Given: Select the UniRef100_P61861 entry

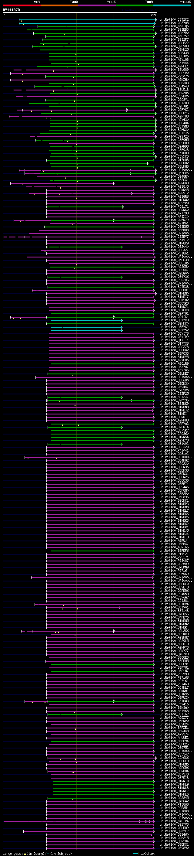Looking at the screenshot, I should 174,253.
